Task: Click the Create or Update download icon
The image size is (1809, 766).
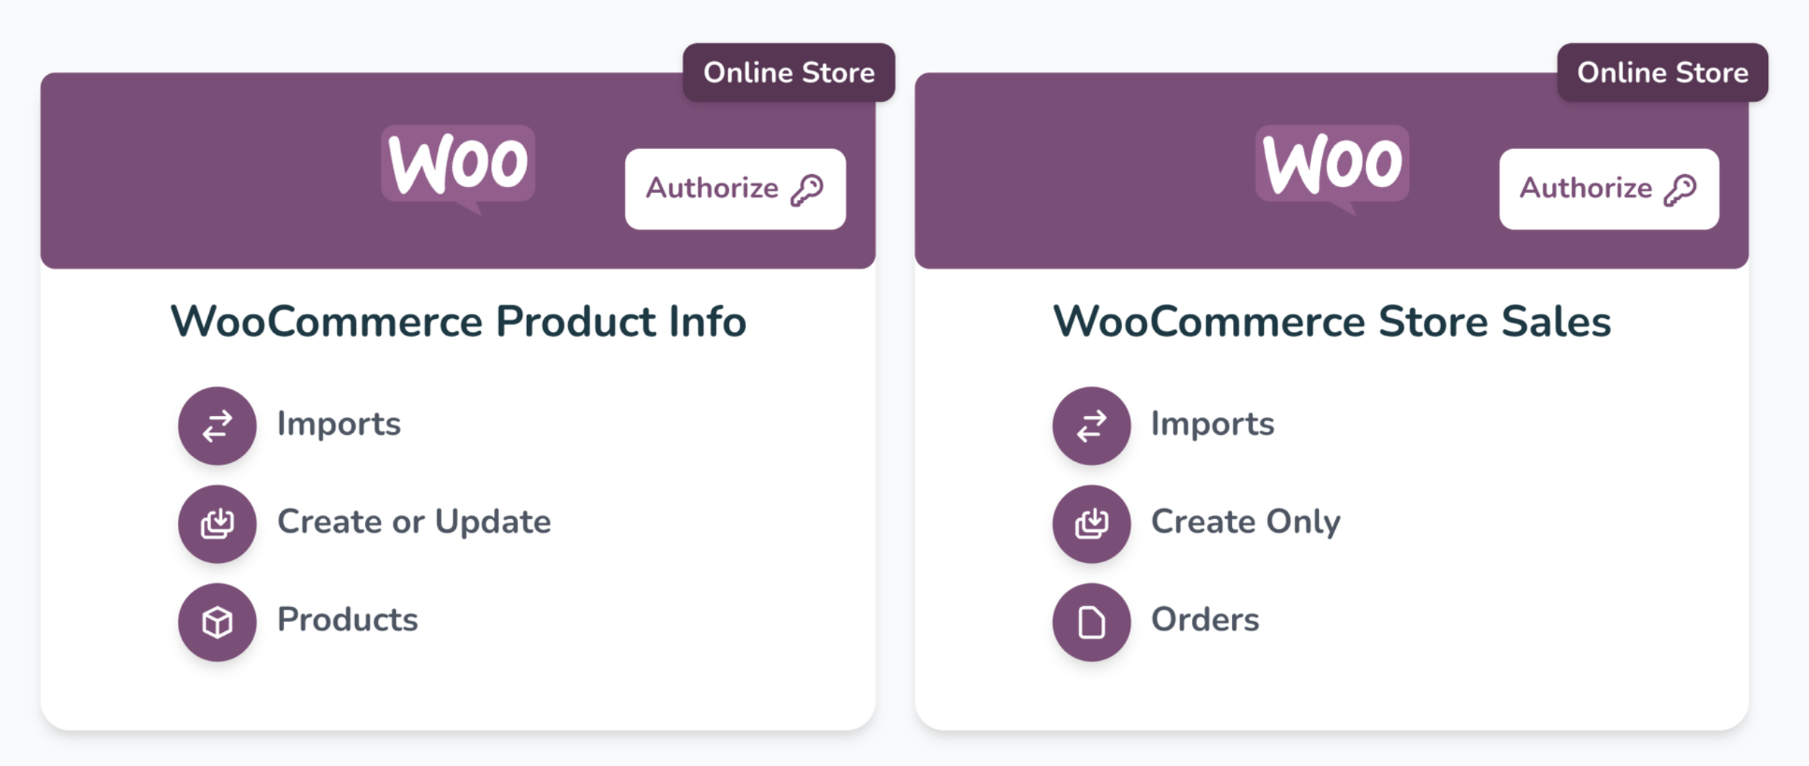Action: point(217,523)
